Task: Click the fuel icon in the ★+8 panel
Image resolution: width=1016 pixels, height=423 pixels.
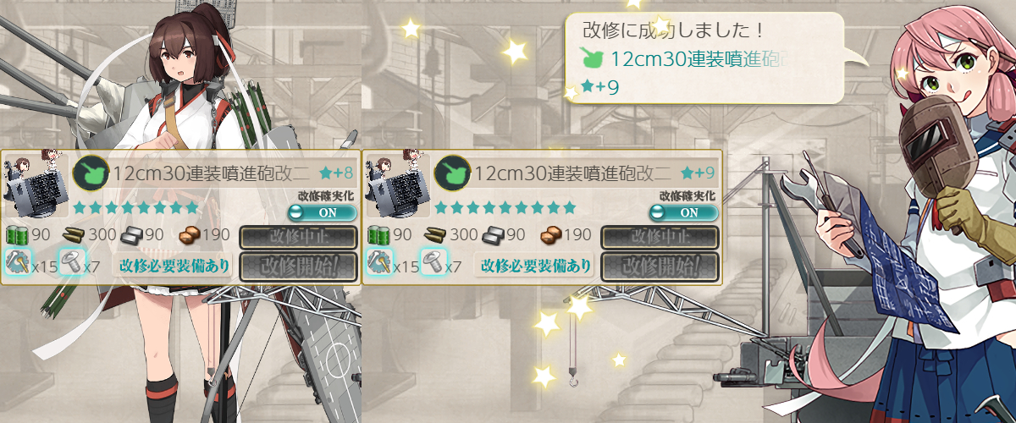Action: point(18,236)
